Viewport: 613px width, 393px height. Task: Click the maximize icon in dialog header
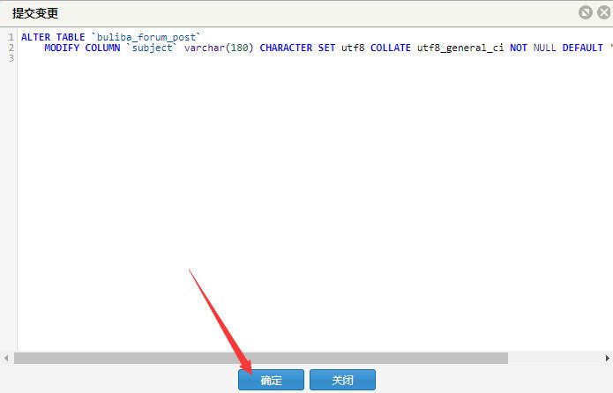click(585, 12)
